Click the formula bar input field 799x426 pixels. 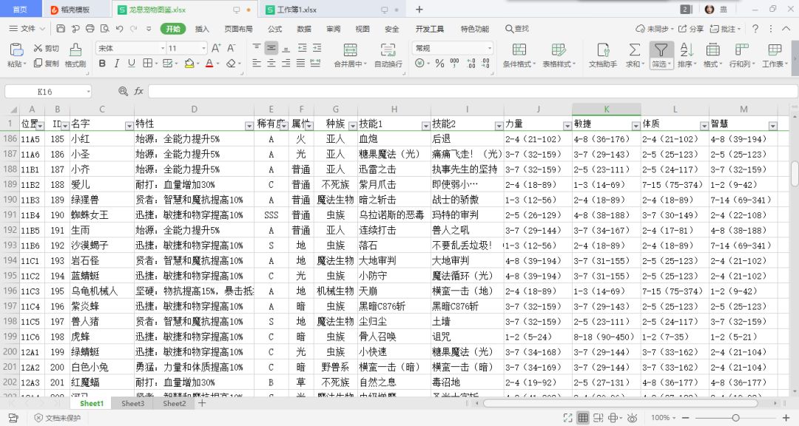[472, 91]
